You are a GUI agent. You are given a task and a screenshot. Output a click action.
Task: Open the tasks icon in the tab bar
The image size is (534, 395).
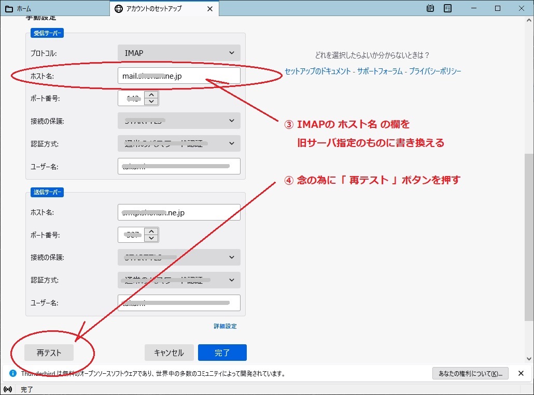(447, 8)
